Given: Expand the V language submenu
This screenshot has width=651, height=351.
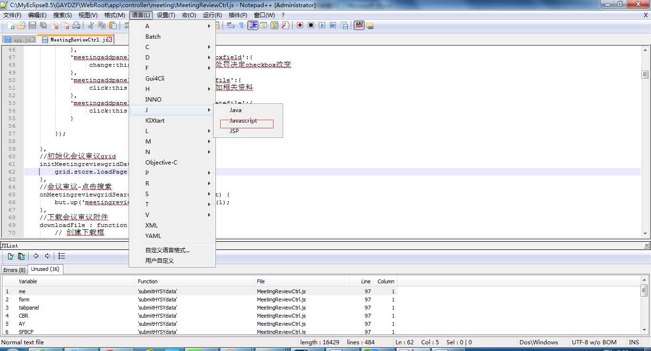Looking at the screenshot, I should (x=173, y=215).
